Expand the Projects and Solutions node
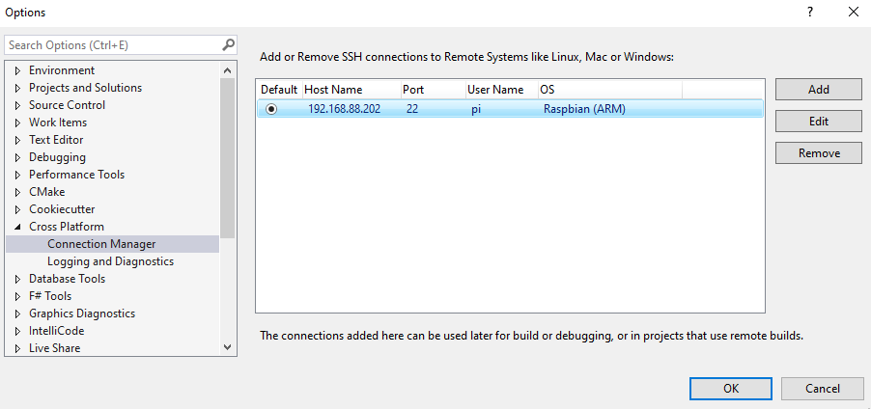This screenshot has width=871, height=409. point(17,88)
